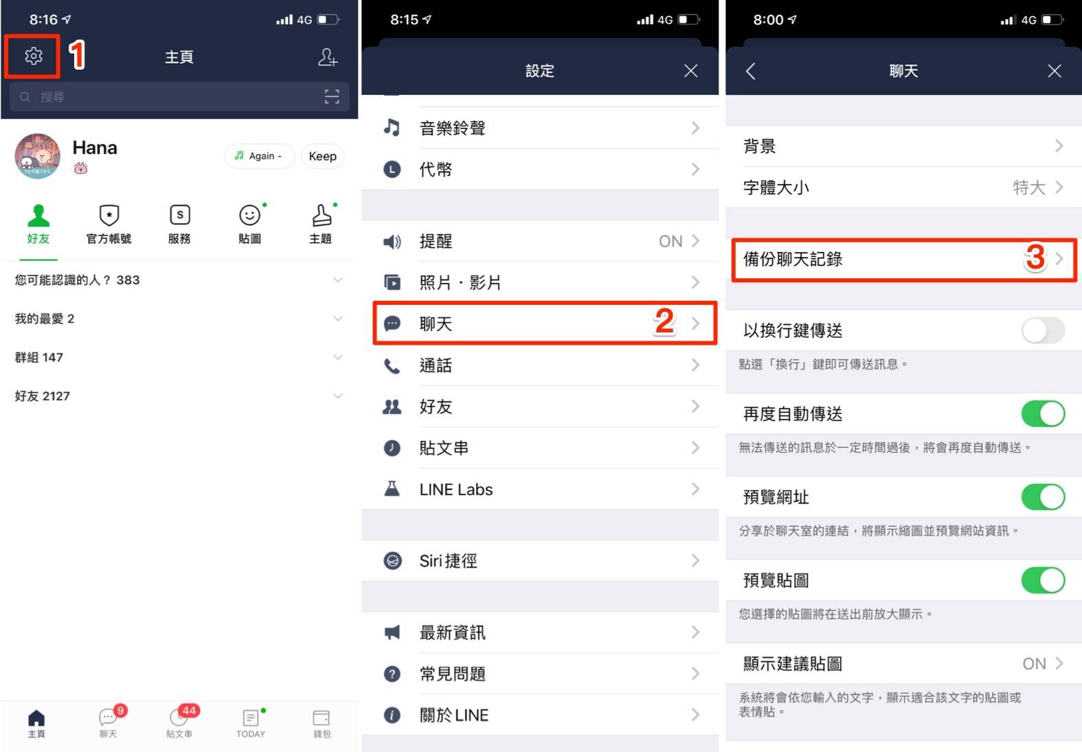Turn off the 再度自動傳送 switch
The height and width of the screenshot is (752, 1082).
tap(1043, 413)
